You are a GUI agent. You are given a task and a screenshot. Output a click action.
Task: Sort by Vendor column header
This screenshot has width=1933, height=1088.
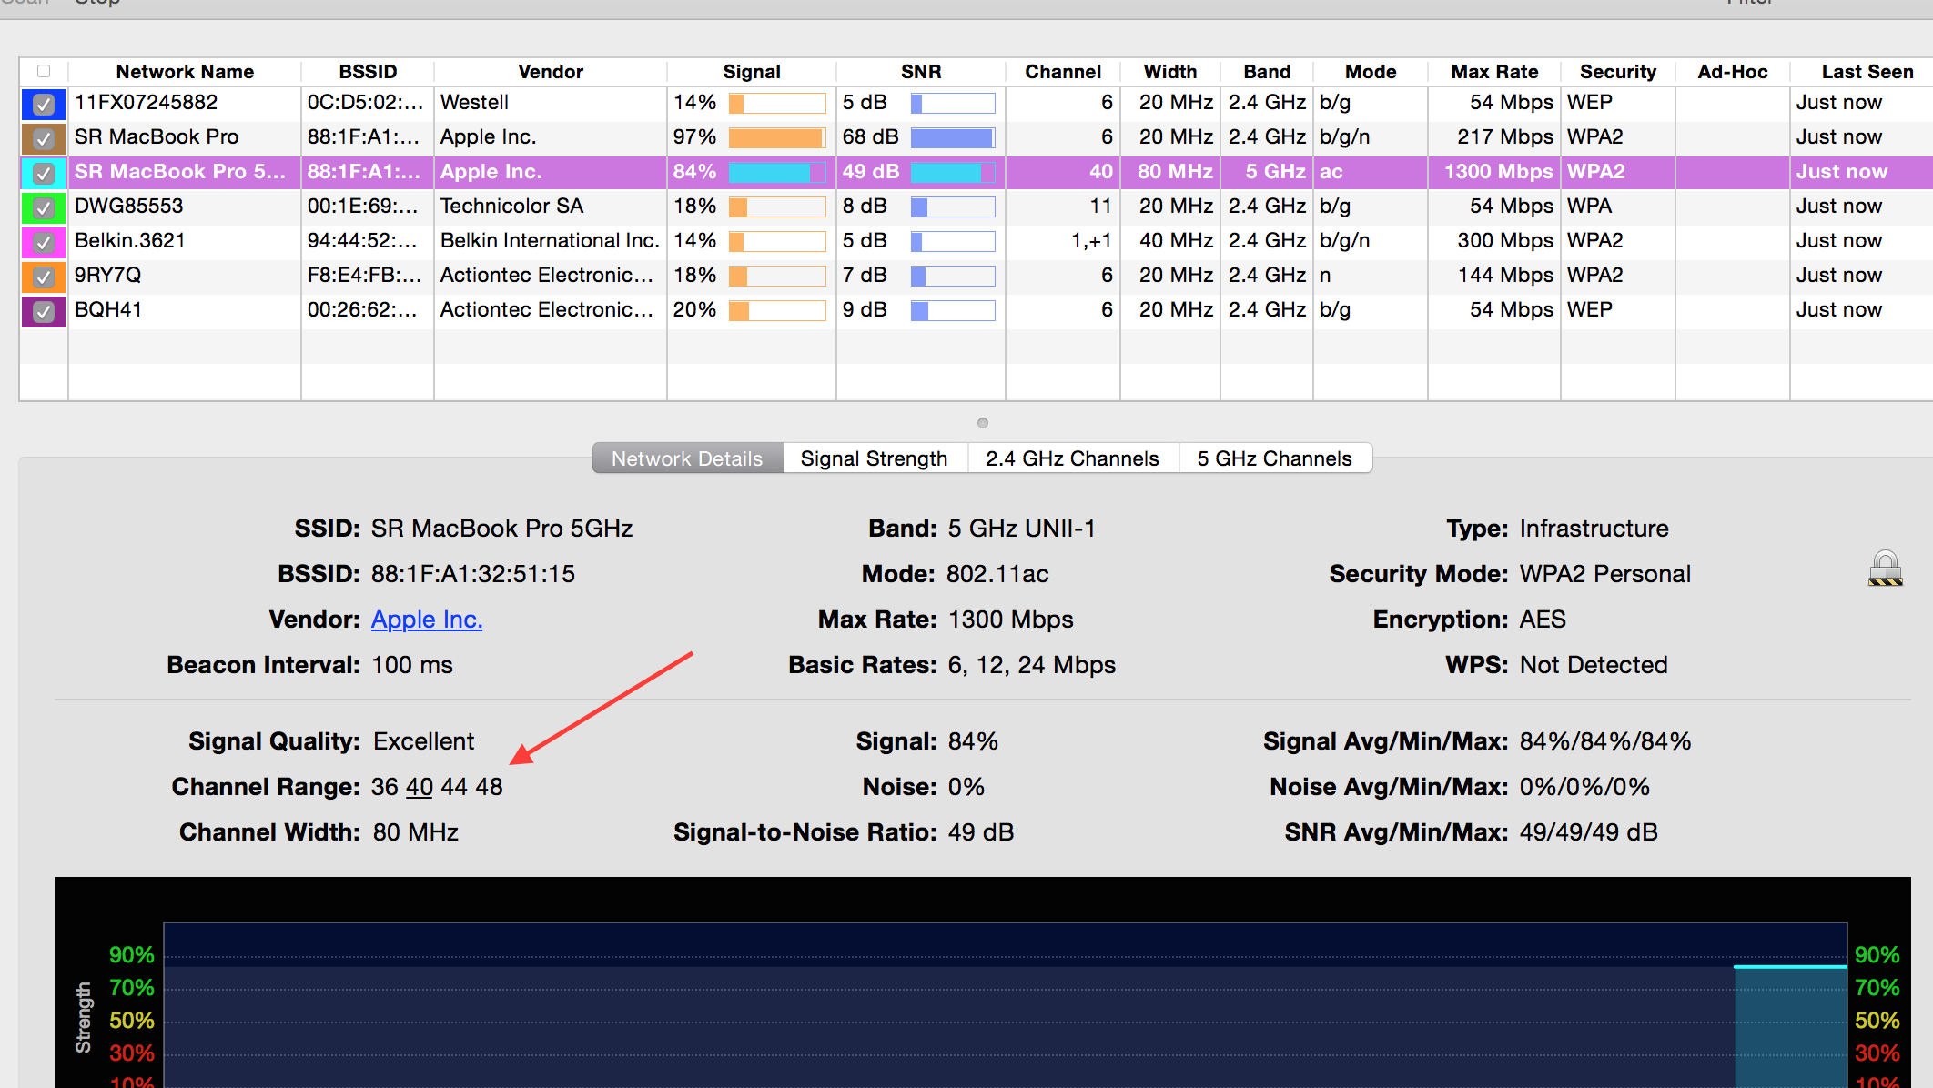551,72
